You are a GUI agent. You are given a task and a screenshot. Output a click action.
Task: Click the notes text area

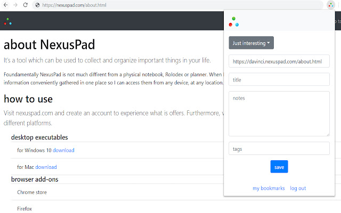(279, 113)
